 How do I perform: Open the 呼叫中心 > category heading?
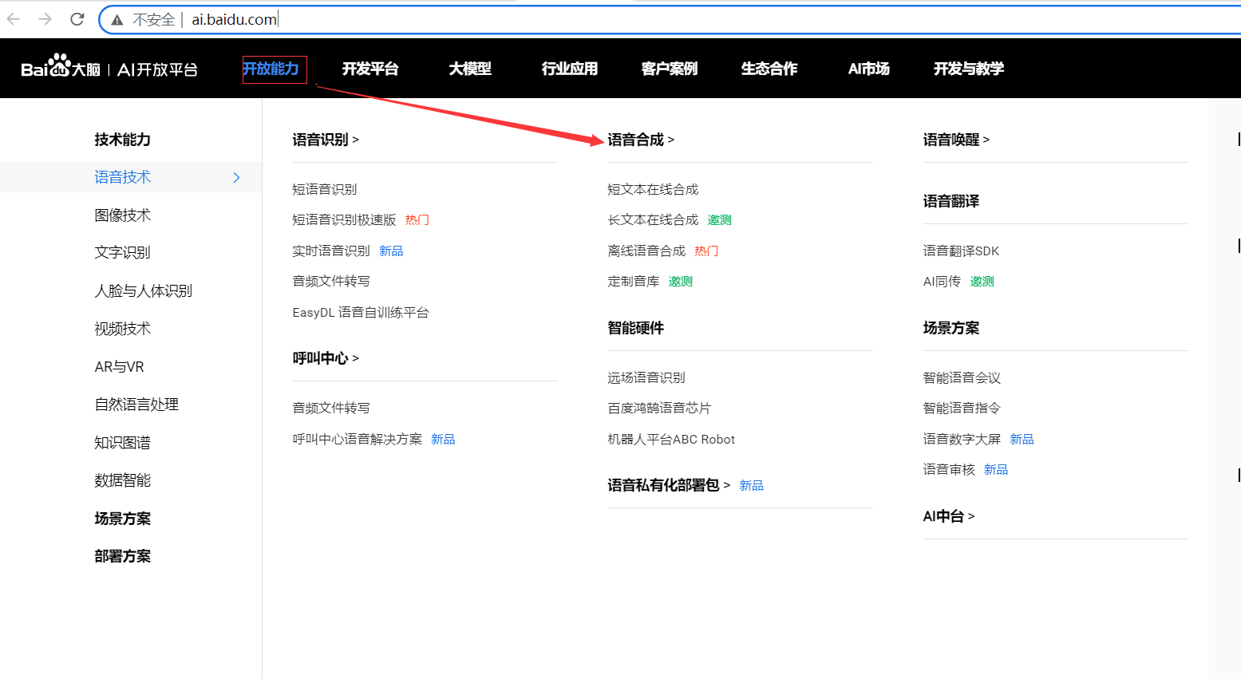click(x=326, y=358)
